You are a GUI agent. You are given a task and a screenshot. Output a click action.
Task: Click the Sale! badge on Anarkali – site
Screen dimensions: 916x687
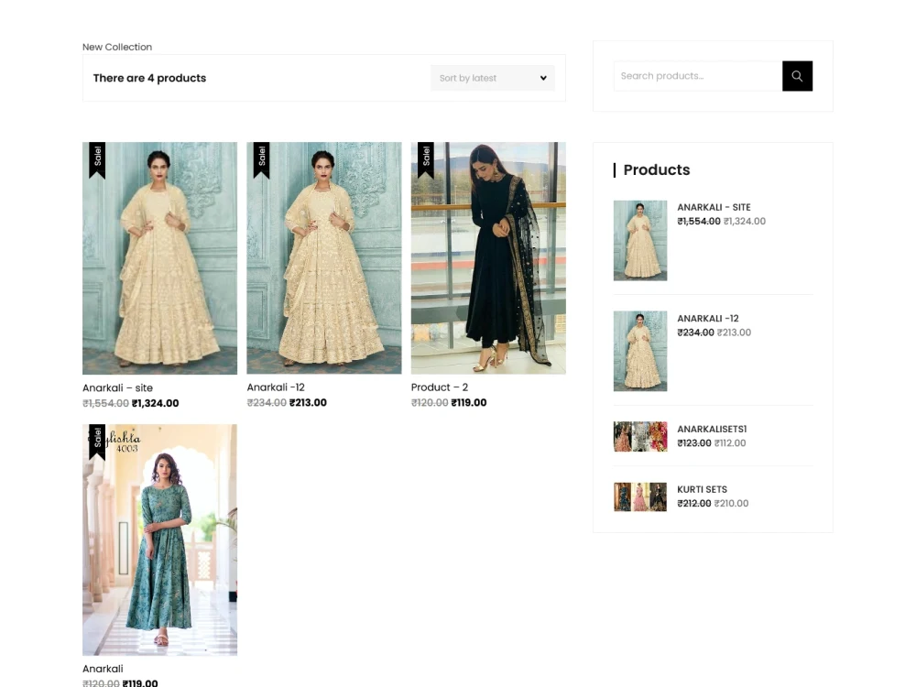coord(97,159)
